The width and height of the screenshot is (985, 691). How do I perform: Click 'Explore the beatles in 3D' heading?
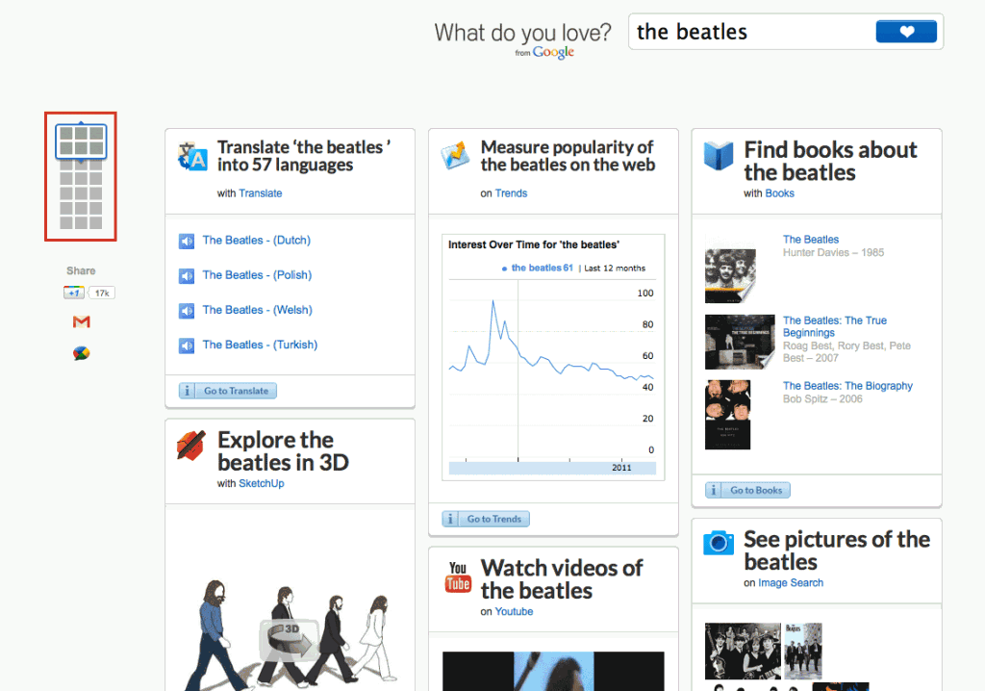(x=283, y=450)
